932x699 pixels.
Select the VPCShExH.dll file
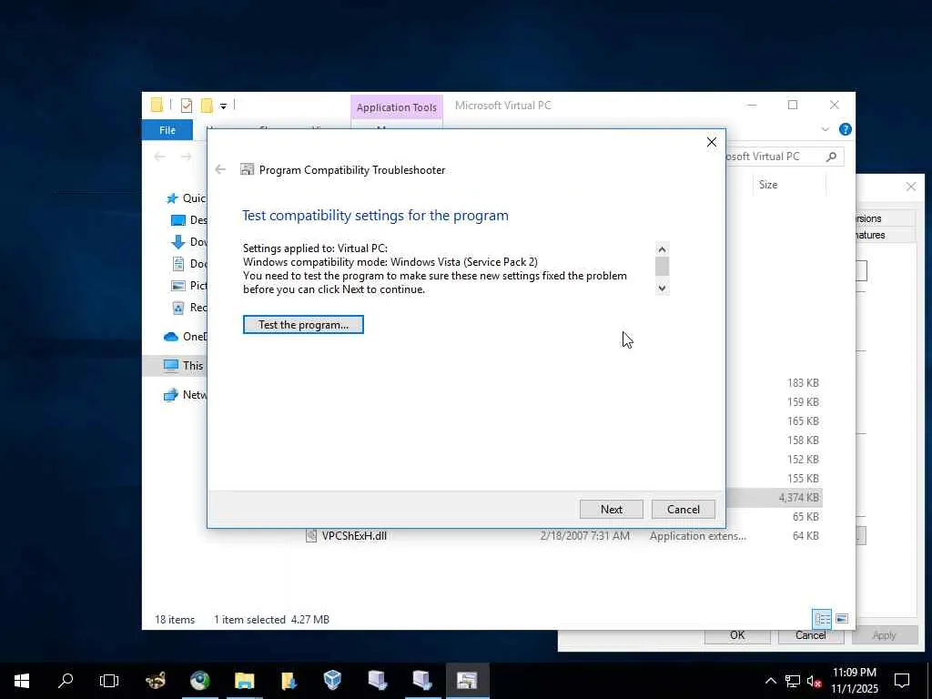(x=354, y=535)
